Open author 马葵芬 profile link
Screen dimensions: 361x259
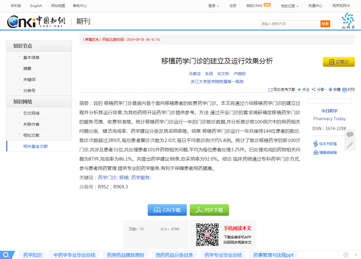[195, 74]
